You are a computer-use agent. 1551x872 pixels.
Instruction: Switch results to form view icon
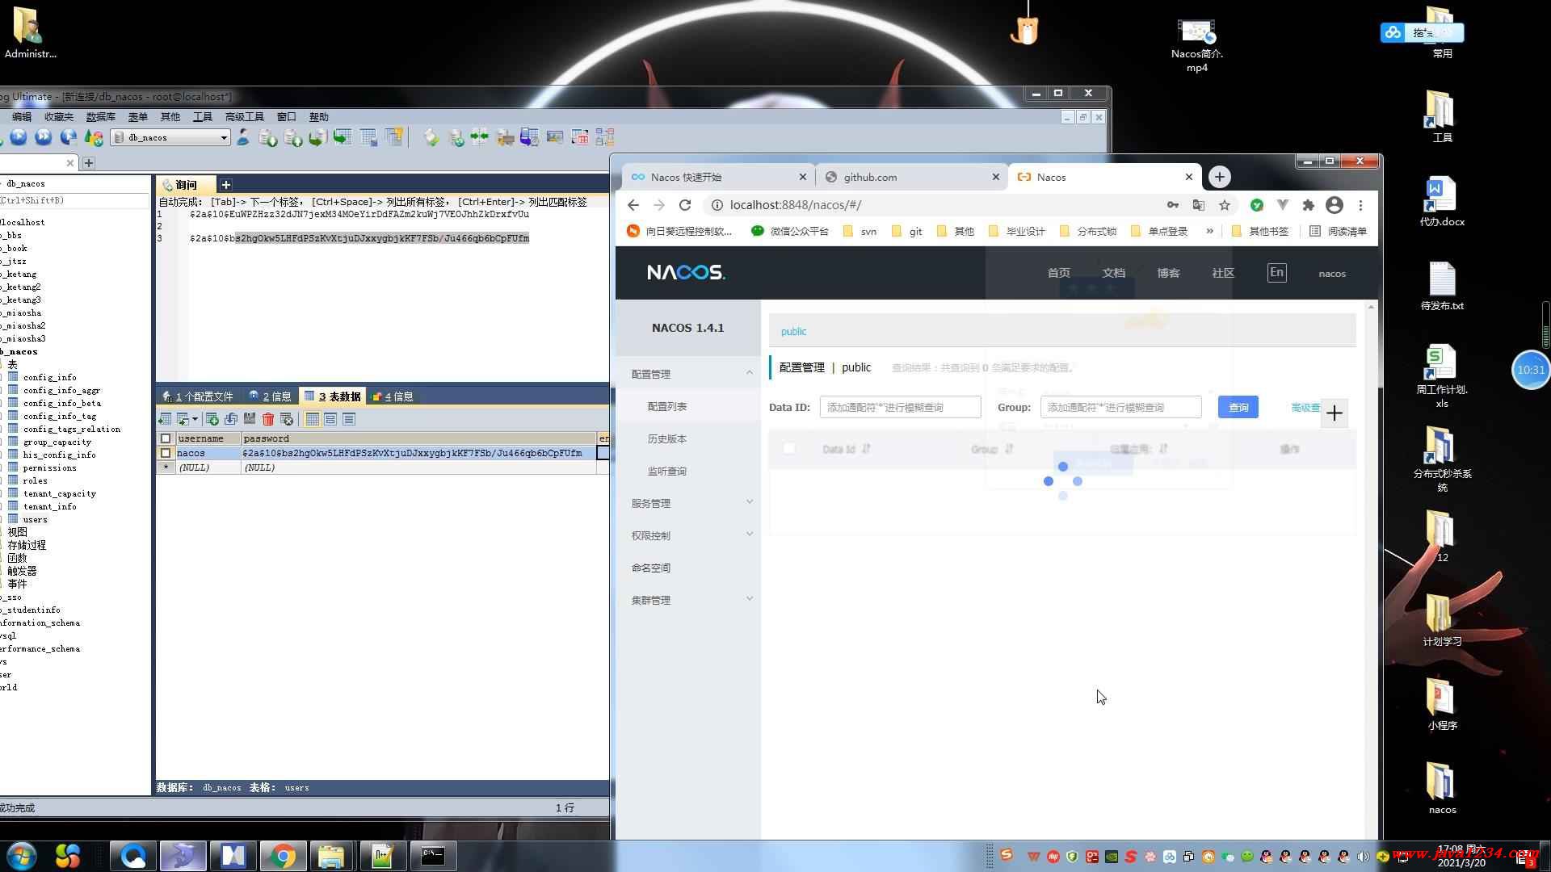330,419
